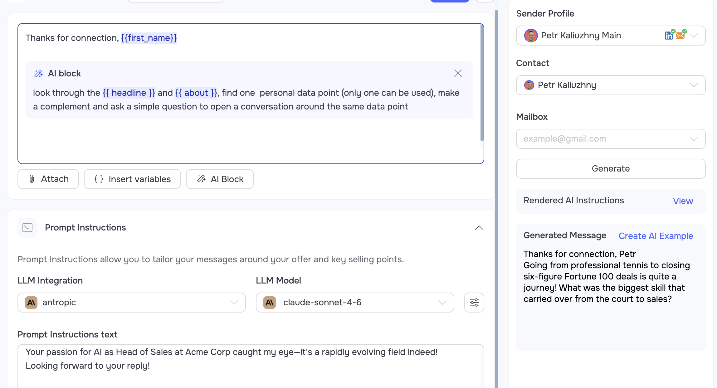Close the AI block with X

pyautogui.click(x=458, y=73)
